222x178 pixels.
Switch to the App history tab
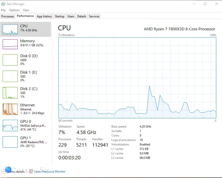tap(44, 17)
